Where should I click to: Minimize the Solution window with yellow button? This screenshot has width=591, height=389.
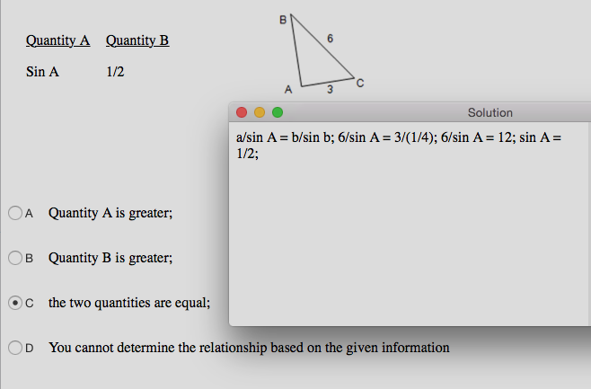[259, 112]
